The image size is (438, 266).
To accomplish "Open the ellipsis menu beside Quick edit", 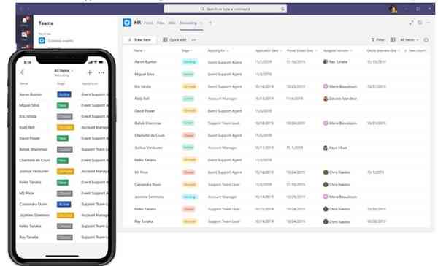I will pyautogui.click(x=193, y=39).
